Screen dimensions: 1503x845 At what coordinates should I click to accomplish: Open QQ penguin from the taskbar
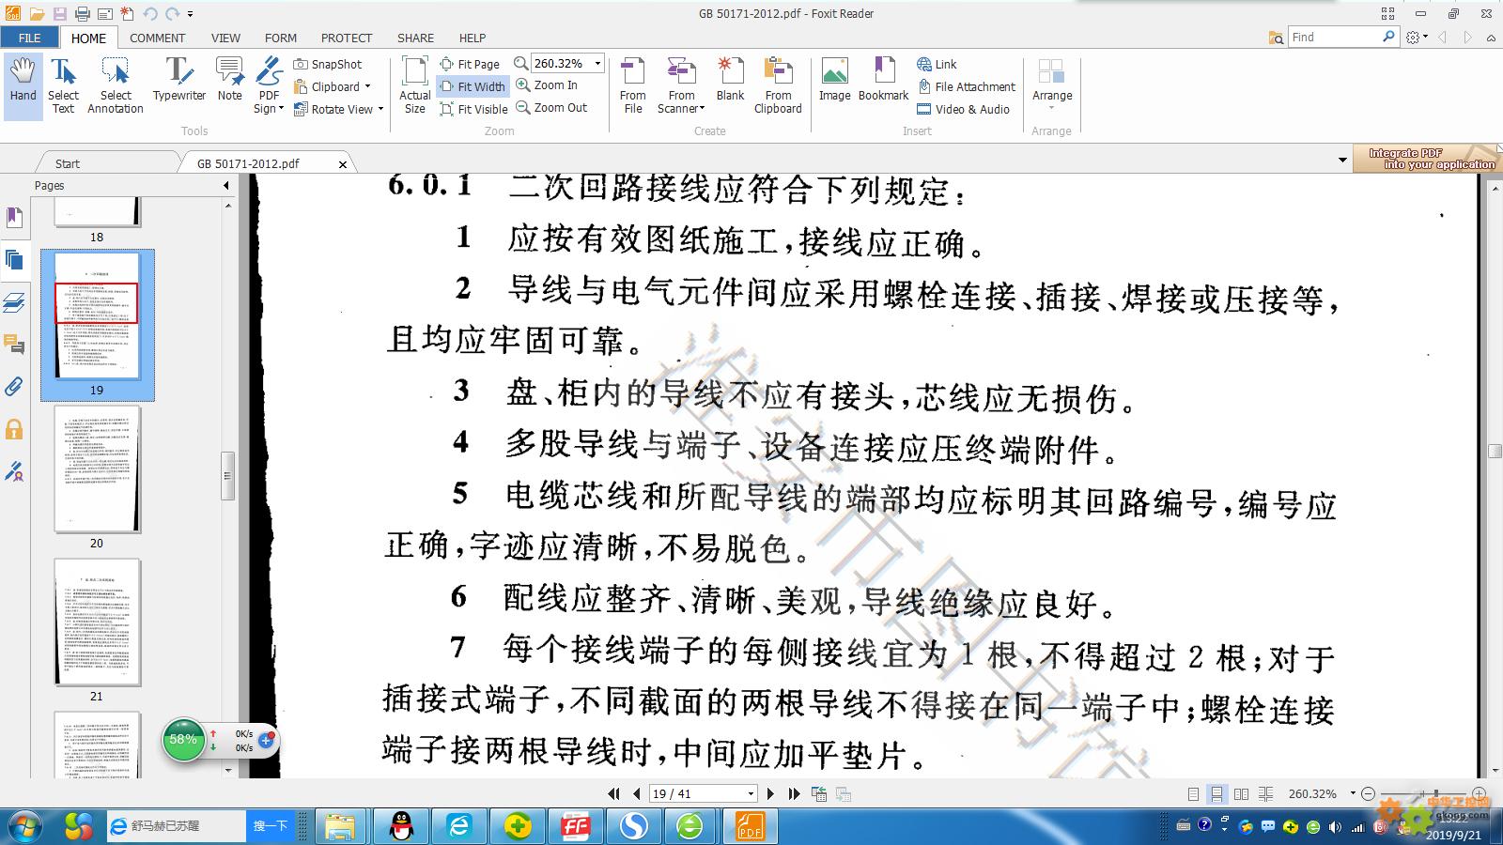click(x=402, y=826)
